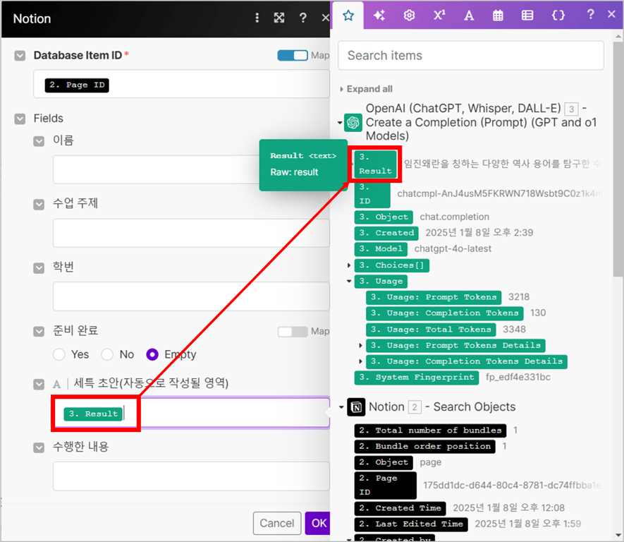The width and height of the screenshot is (624, 542).
Task: Click the text type A icon beside 세특 초안
Action: click(x=57, y=385)
